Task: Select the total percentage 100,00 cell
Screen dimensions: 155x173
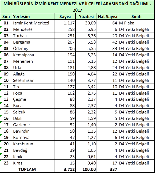Action: tap(86, 169)
